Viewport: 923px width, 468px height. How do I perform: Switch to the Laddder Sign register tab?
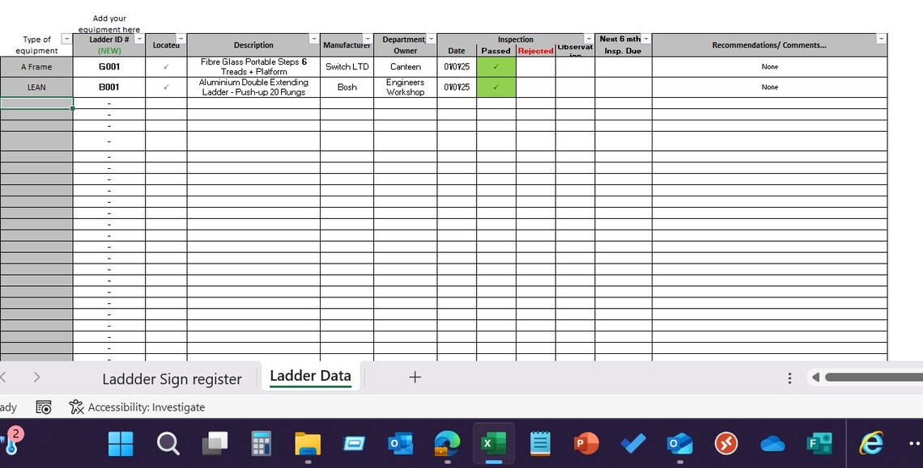click(172, 379)
